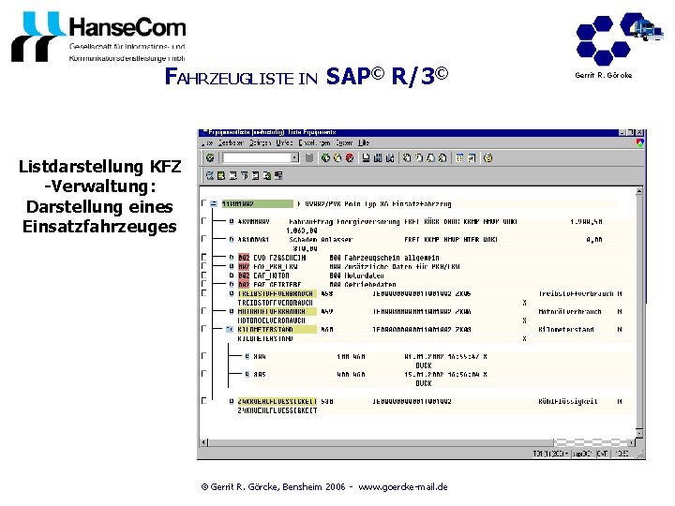
Task: Select the Kühlflüssigkeit text in the far column
Action: tap(568, 401)
